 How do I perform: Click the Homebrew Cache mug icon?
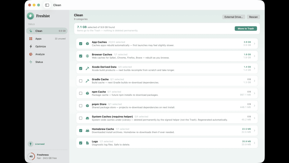coord(87,130)
